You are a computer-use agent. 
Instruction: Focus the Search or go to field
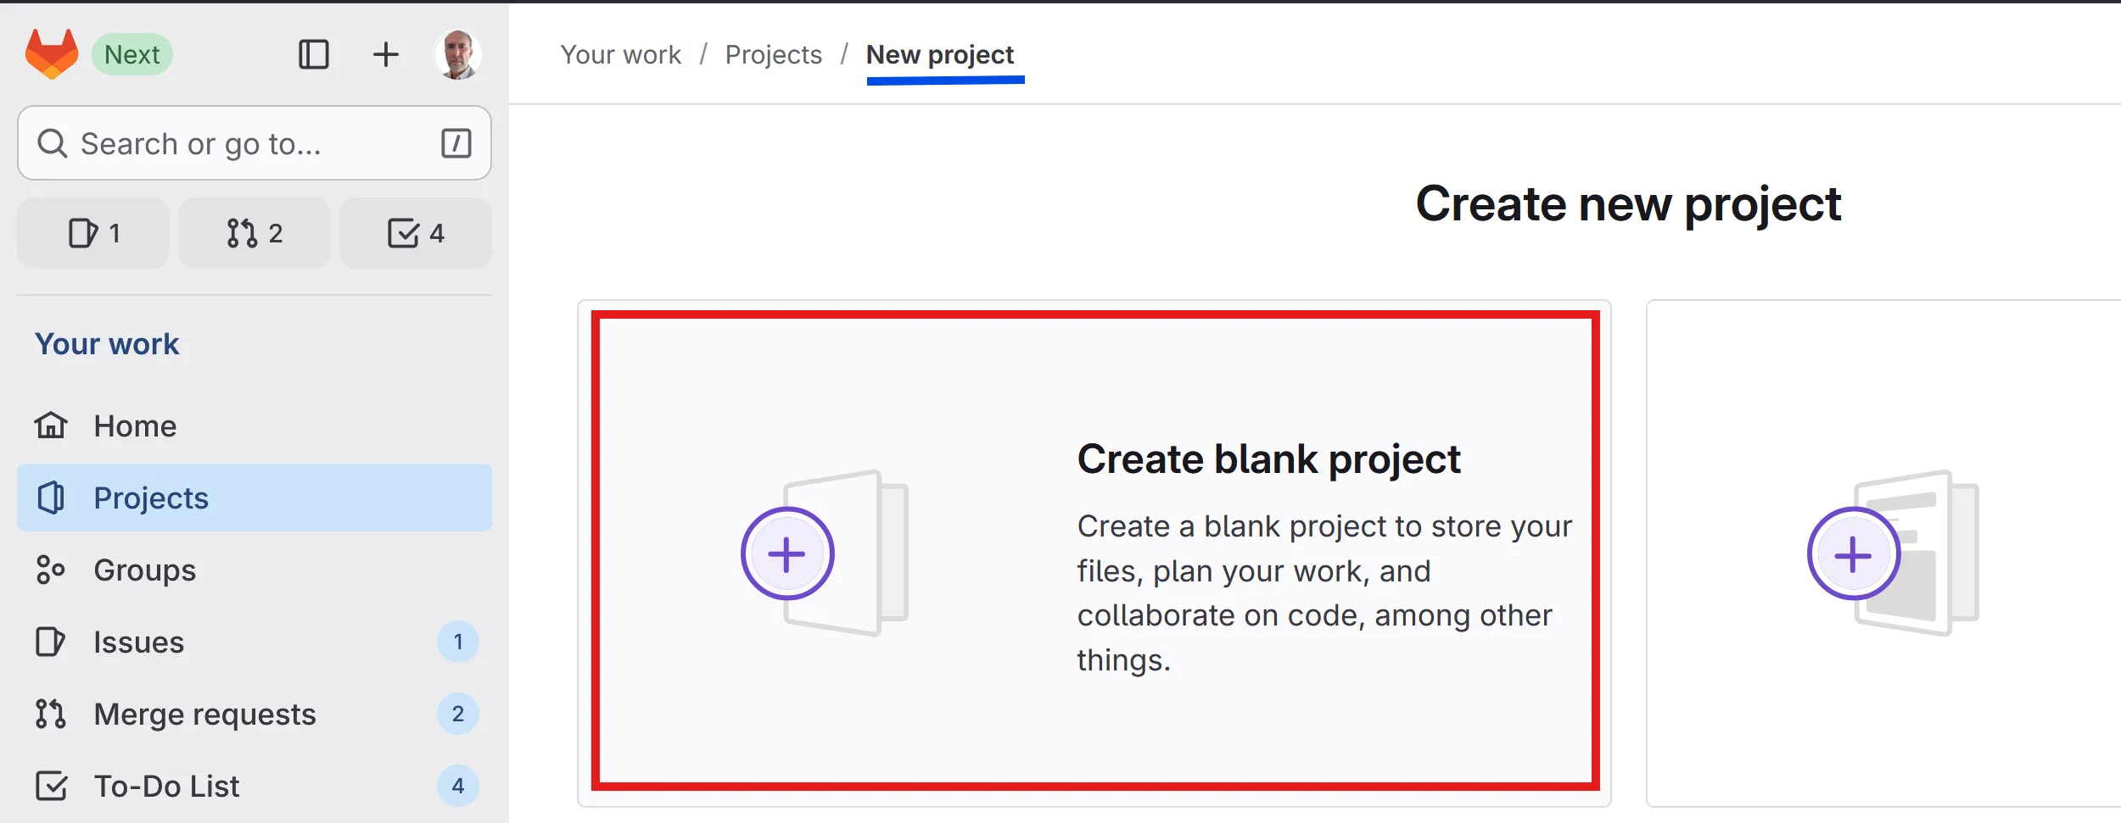point(246,143)
